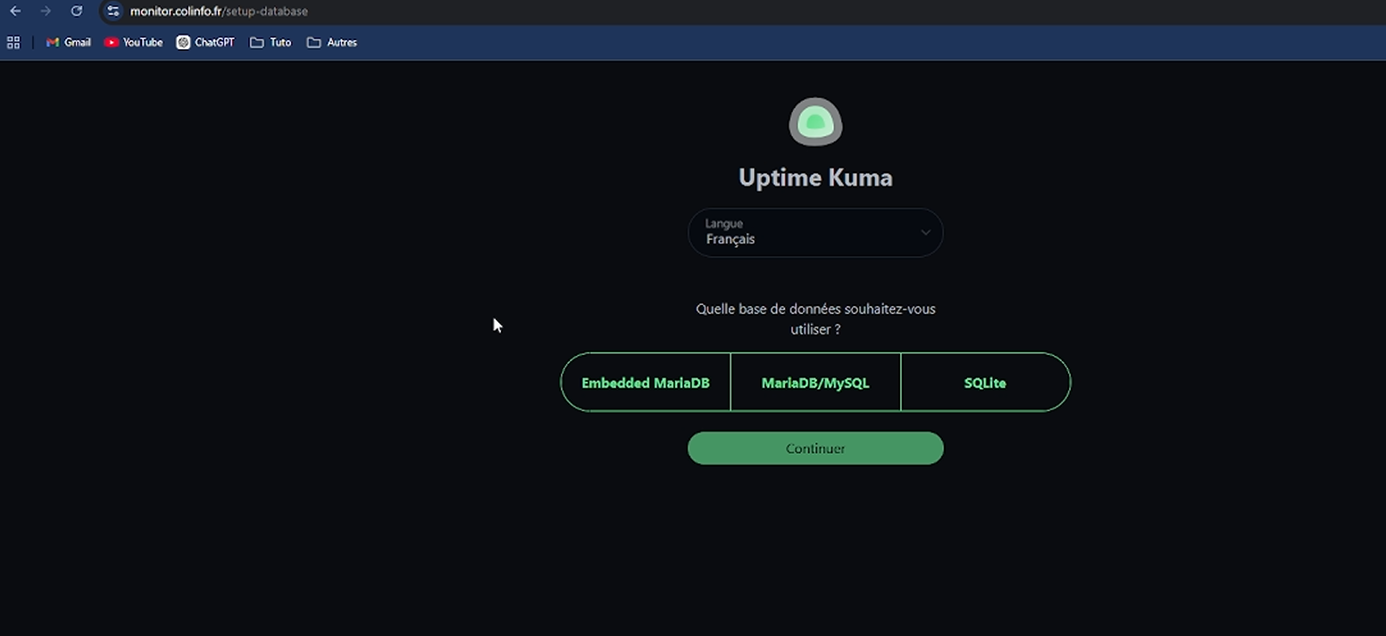This screenshot has width=1386, height=636.
Task: Select the Embedded MariaDB database option
Action: pos(646,383)
